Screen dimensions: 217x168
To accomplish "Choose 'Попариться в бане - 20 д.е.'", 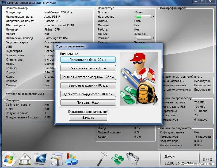I will point(88,60).
